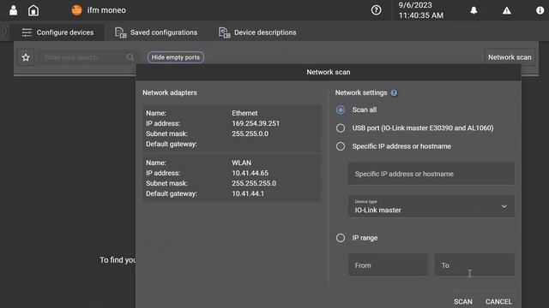This screenshot has width=549, height=308.
Task: Select Specific IP address or hostname radio
Action: [341, 146]
